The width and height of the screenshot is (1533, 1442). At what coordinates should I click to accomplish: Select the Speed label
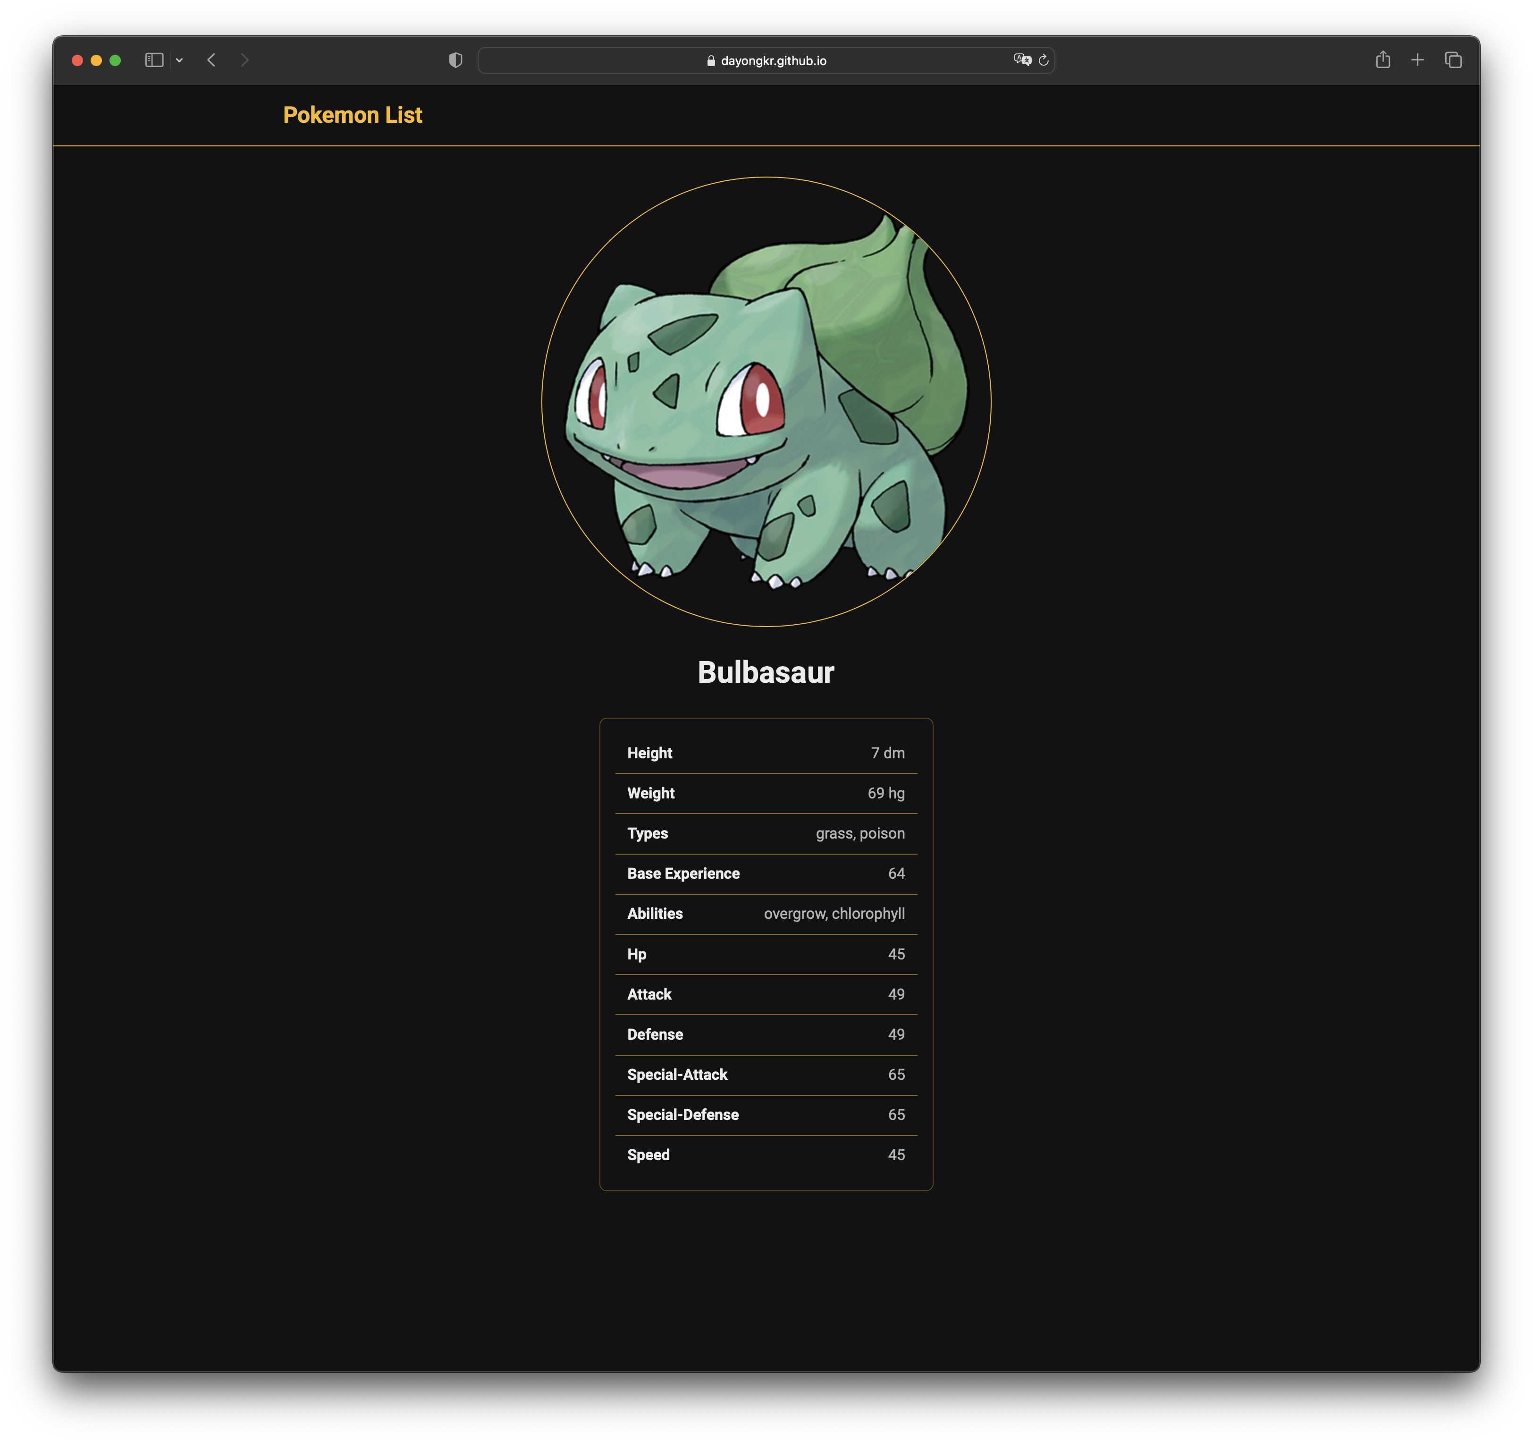pyautogui.click(x=648, y=1155)
